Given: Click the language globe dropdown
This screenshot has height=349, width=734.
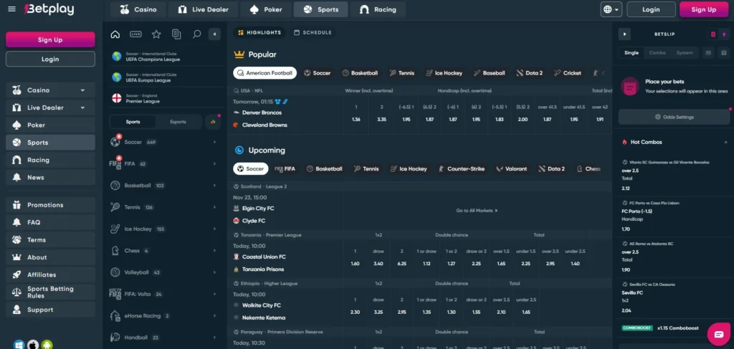Looking at the screenshot, I should click(x=611, y=9).
